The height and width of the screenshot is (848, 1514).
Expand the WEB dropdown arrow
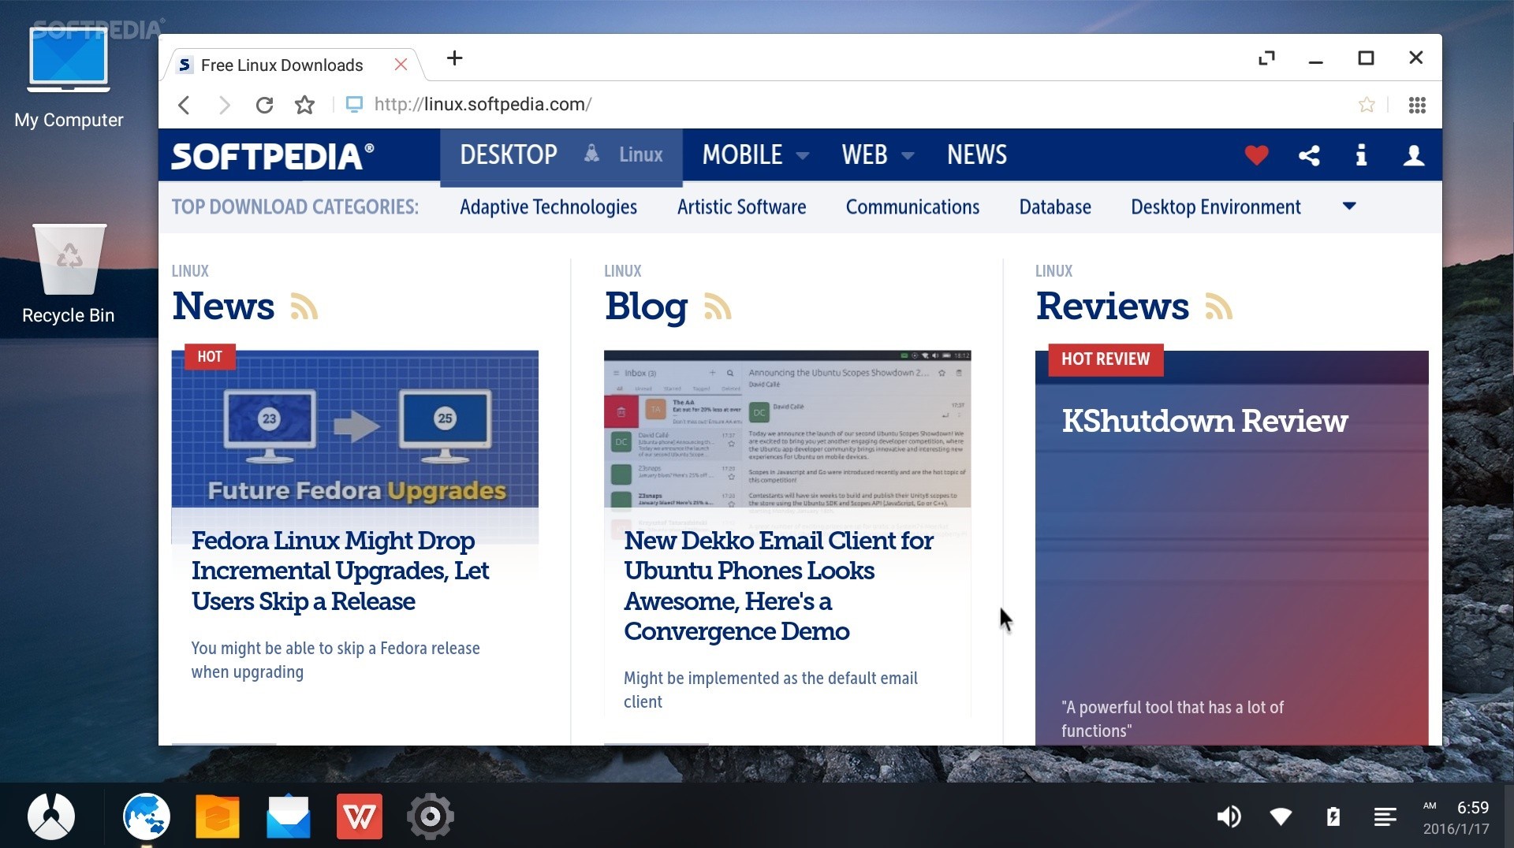(x=908, y=156)
